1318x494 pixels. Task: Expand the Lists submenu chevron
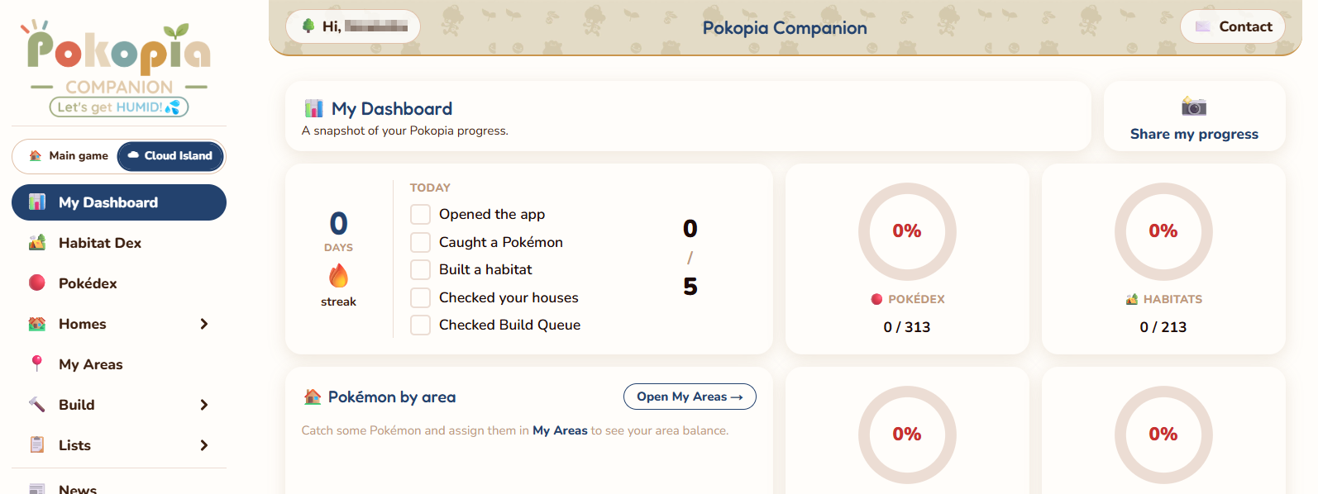point(203,445)
